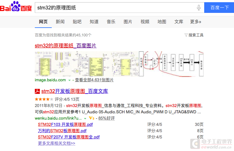
Task: Switch to the 新闻 tab
Action: [x=60, y=22]
